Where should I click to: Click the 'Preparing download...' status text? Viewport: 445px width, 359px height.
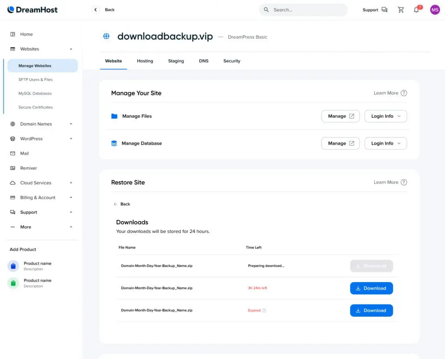[x=266, y=266]
